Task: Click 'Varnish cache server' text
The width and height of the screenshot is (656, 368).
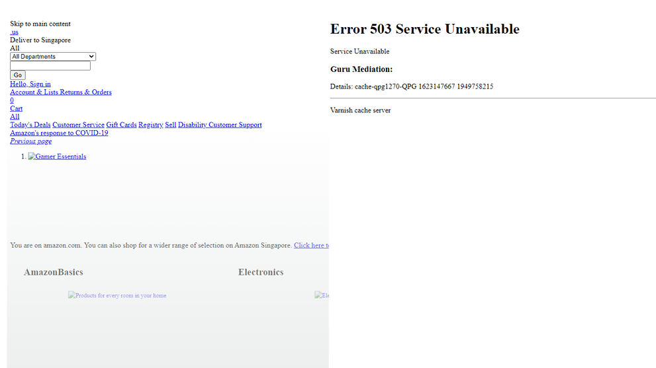Action: tap(360, 110)
